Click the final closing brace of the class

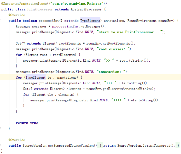[x=2, y=151]
